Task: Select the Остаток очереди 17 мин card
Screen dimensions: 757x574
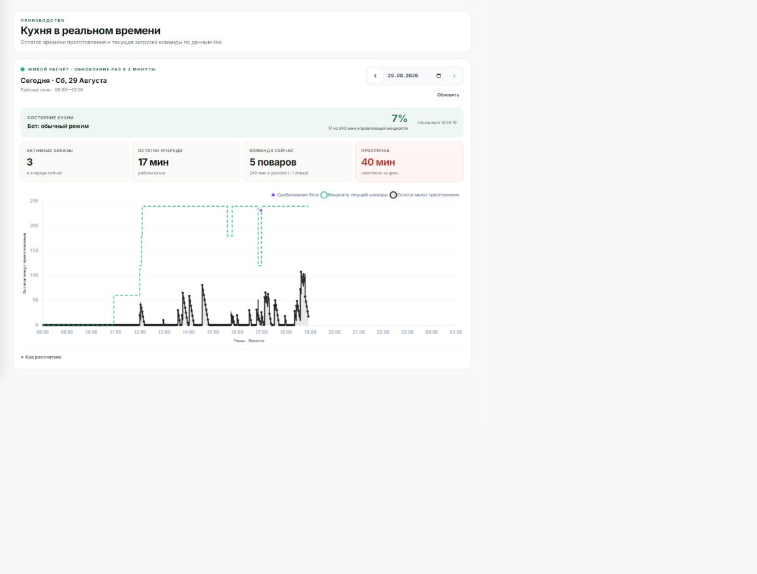Action: tap(186, 162)
